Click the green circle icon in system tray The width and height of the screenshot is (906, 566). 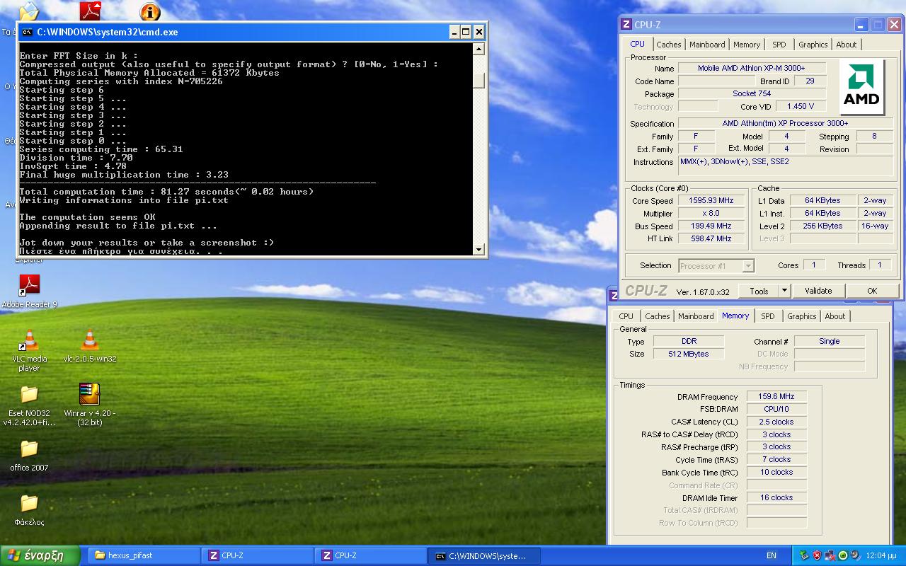[842, 555]
